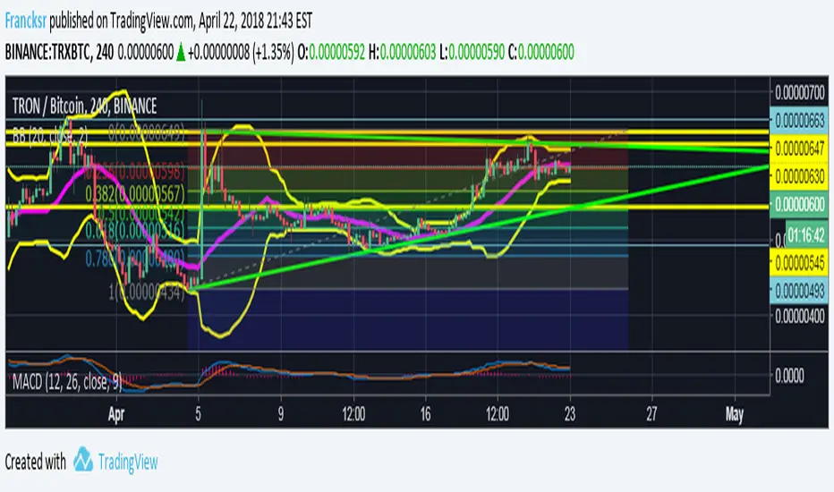834x492 pixels.
Task: Click the 5 date label on time axis
Action: (198, 414)
